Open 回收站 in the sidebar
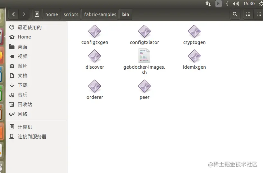This screenshot has width=263, height=173. tap(36, 104)
